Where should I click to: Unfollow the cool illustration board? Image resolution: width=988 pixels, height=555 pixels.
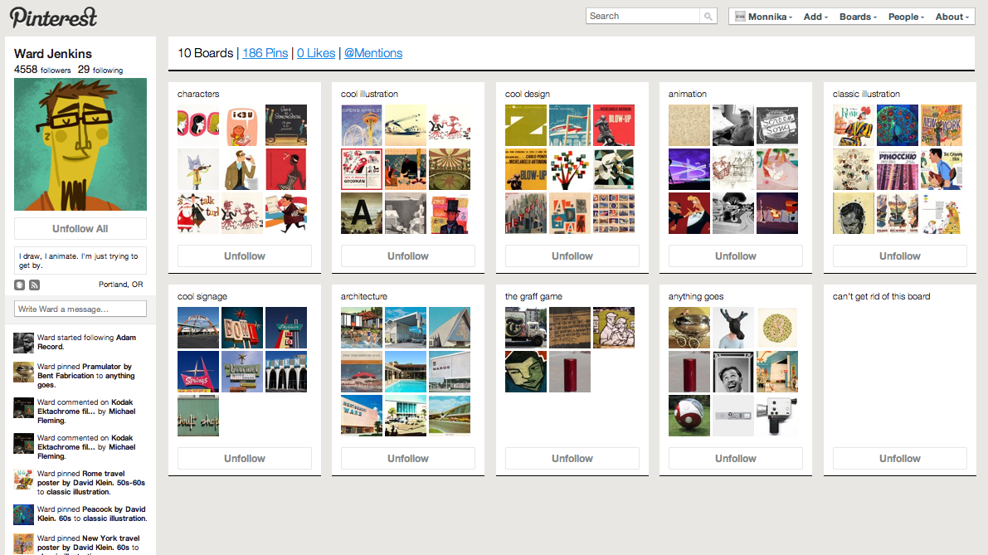point(408,256)
